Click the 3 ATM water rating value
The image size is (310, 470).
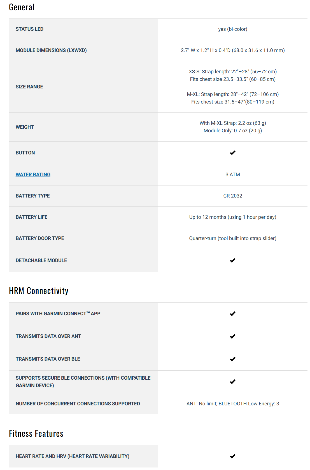coord(233,175)
